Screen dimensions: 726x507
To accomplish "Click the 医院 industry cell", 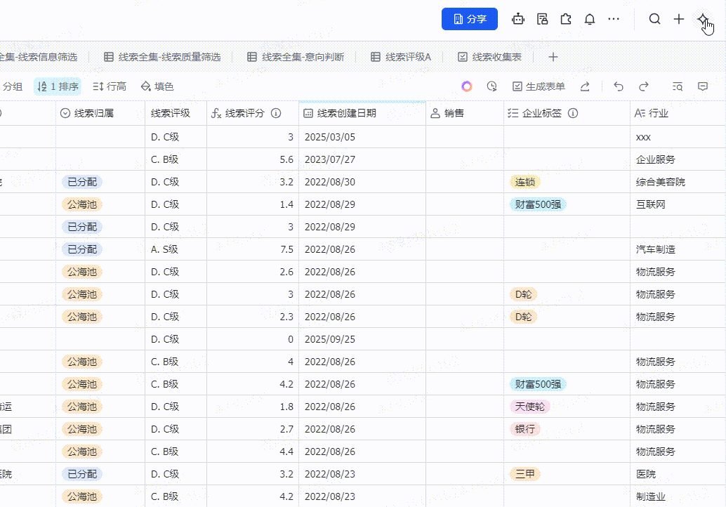I will 678,474.
